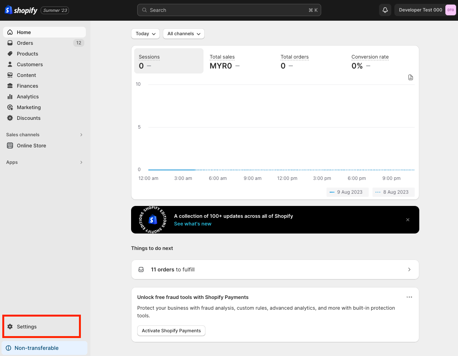This screenshot has width=458, height=356.
Task: Expand the Sales channels section
Action: tap(81, 135)
